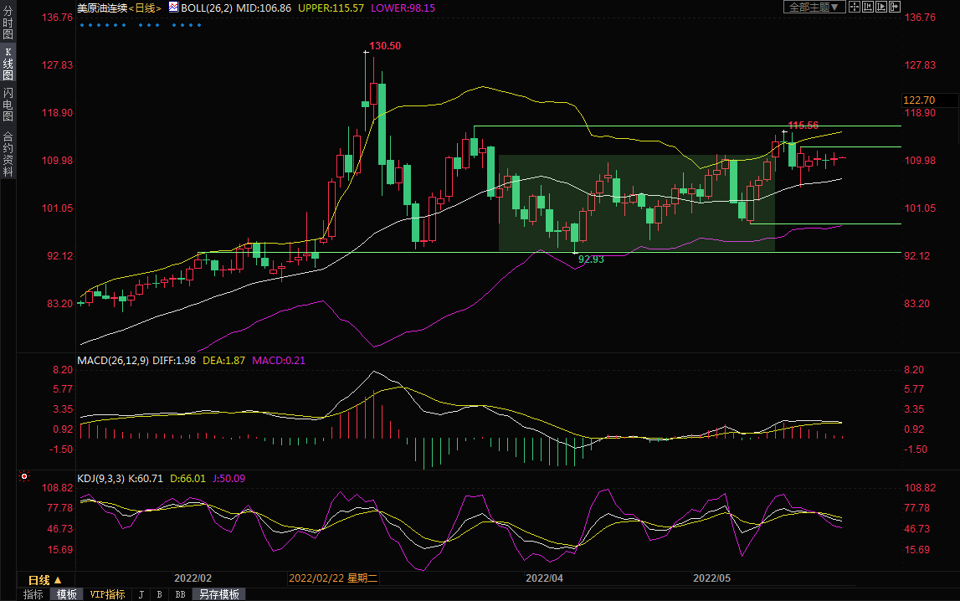Open the <日线> period label in chart title

[144, 7]
